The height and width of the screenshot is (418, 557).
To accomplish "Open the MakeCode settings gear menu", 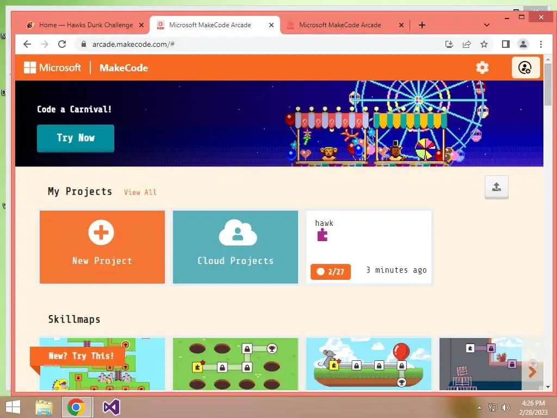I will 482,67.
